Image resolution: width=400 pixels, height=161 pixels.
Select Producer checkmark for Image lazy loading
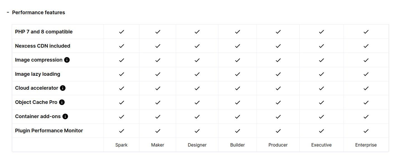coord(278,74)
